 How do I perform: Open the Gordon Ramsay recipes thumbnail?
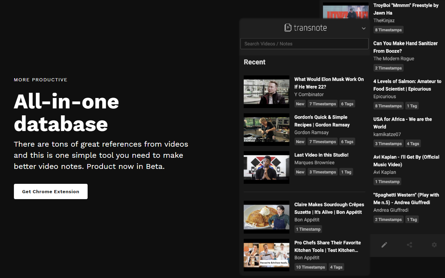(266, 130)
